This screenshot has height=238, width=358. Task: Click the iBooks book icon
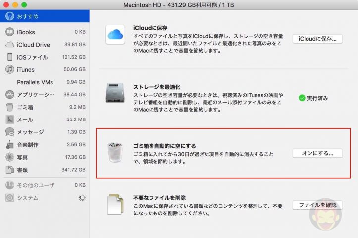click(9, 32)
